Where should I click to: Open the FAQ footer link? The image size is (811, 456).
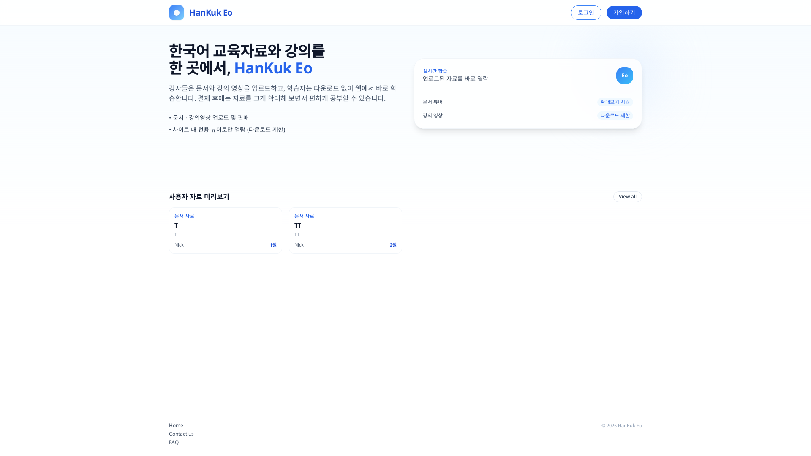[x=174, y=442]
